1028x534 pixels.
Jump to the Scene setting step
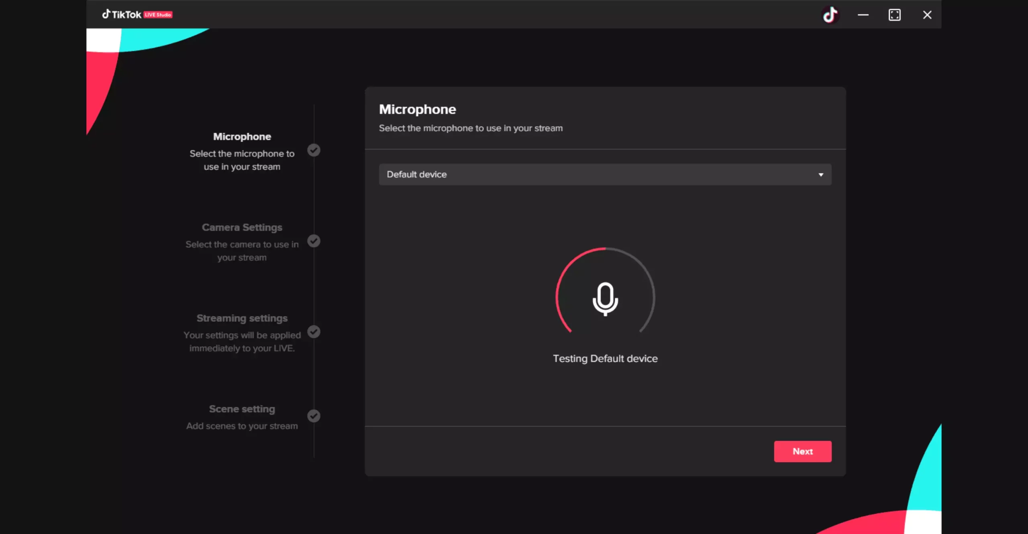coord(242,409)
